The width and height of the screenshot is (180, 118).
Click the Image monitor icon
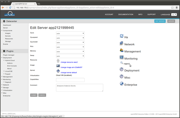pos(58,66)
